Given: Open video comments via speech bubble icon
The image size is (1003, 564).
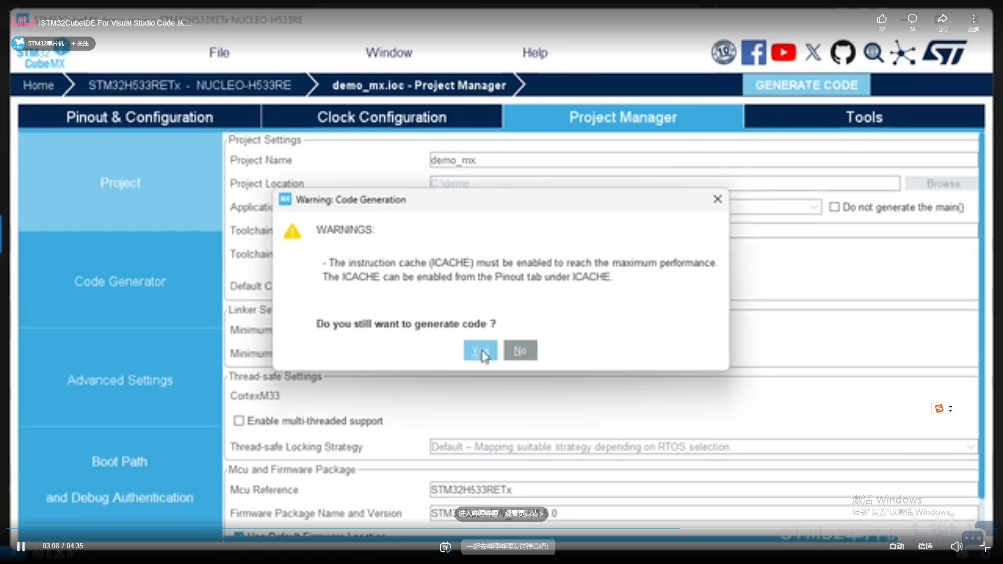Looking at the screenshot, I should point(912,19).
